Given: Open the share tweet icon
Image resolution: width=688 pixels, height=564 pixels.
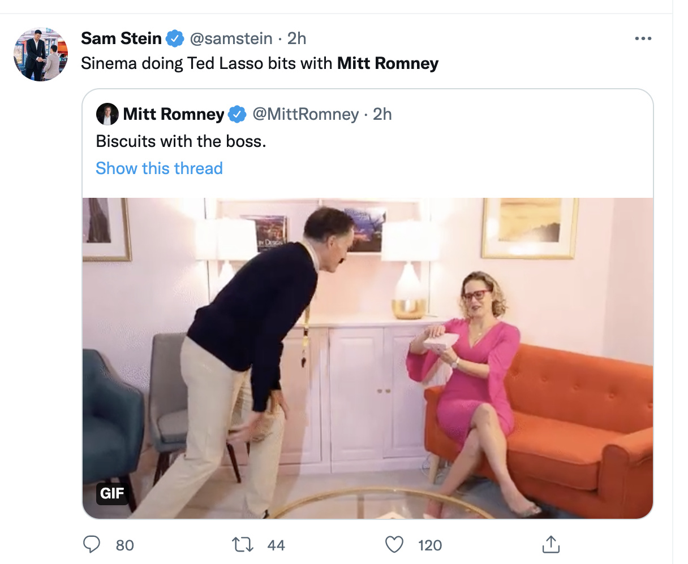Looking at the screenshot, I should (550, 545).
